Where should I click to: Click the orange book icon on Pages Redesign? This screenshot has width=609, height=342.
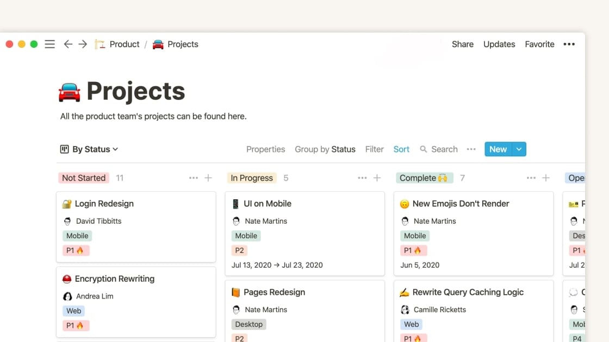[236, 293]
